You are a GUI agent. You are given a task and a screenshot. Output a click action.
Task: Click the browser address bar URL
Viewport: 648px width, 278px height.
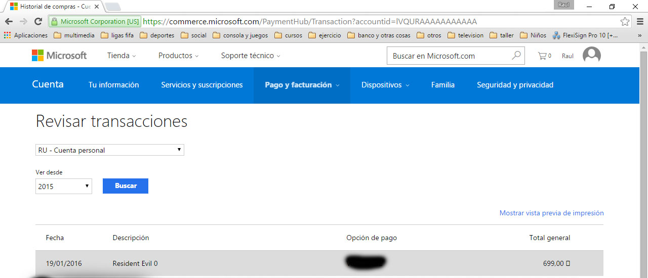(310, 22)
